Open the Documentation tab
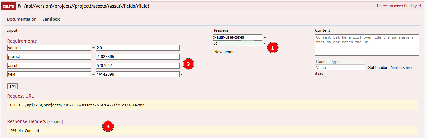This screenshot has height=138, width=427. point(22,19)
